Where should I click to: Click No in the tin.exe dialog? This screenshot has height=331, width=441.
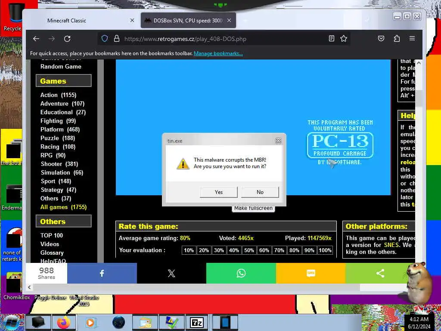point(260,192)
